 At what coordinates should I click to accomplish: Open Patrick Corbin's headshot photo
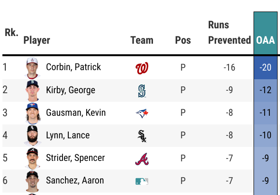pyautogui.click(x=32, y=68)
